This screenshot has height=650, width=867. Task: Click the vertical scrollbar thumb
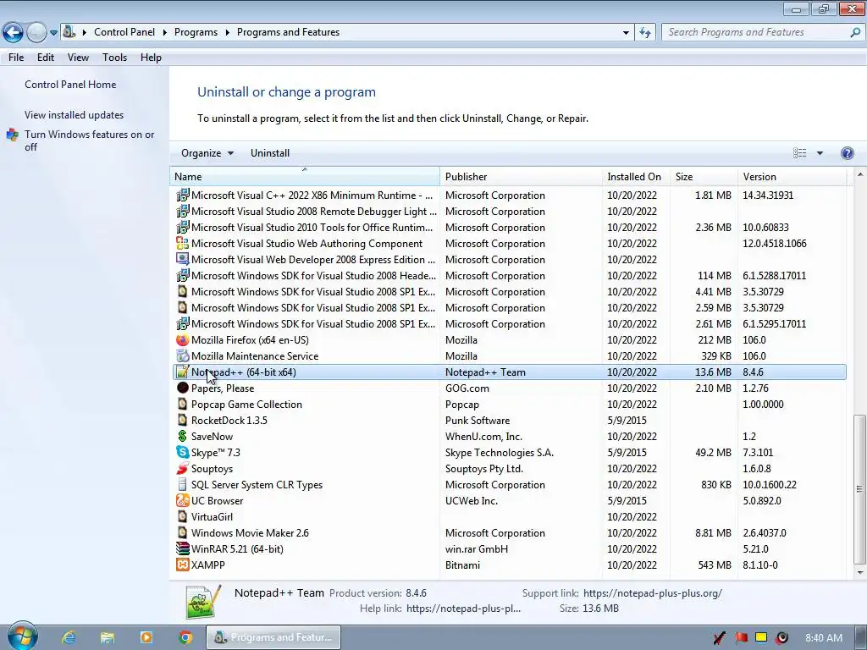pos(860,490)
